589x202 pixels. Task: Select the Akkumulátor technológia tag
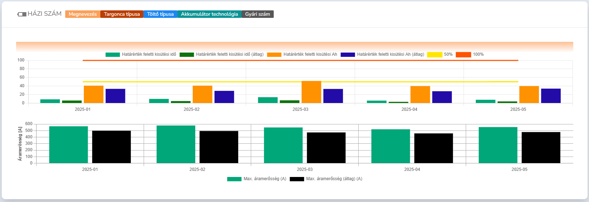[x=209, y=14]
